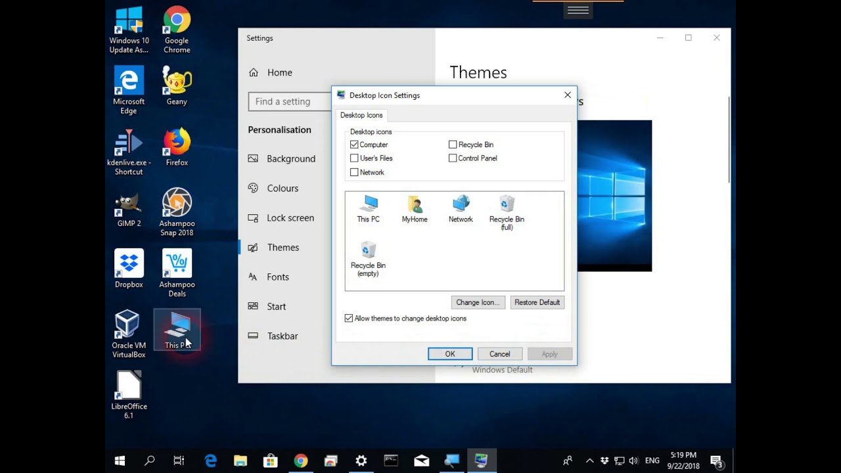Select GIMP 2 desktop icon

[x=129, y=210]
